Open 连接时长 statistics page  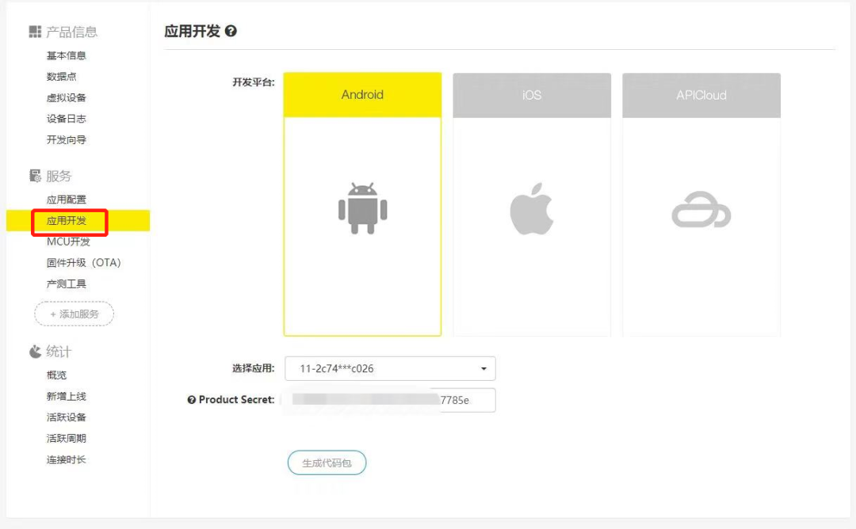[66, 459]
